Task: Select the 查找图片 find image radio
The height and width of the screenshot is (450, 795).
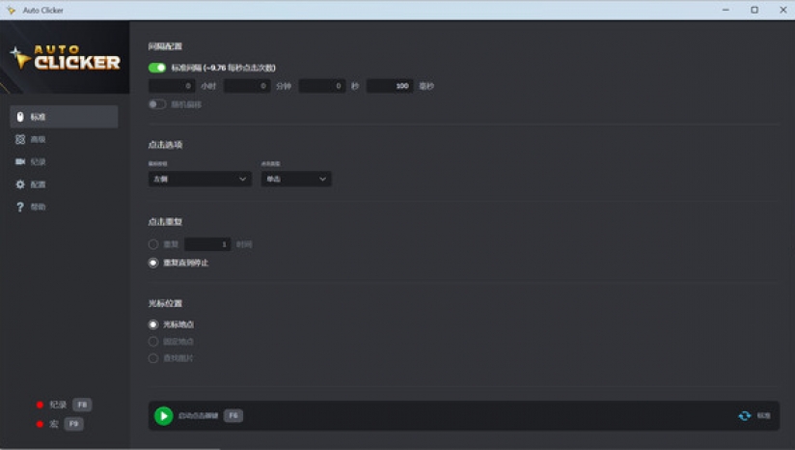Action: pyautogui.click(x=153, y=358)
